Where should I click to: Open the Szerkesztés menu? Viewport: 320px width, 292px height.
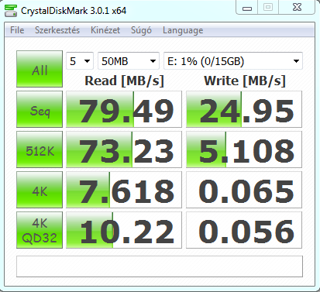pos(57,30)
